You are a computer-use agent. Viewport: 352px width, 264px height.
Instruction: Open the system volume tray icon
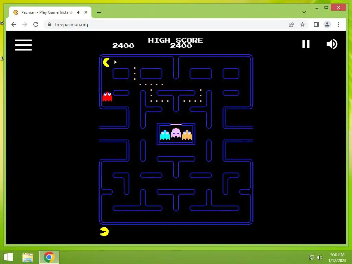tap(320, 257)
